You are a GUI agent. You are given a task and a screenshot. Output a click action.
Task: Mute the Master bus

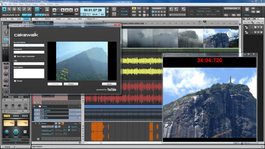click(56, 124)
